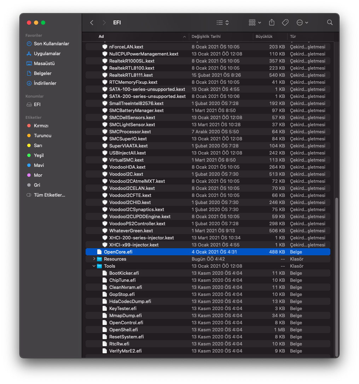359x384 pixels.
Task: Sort by the Ad column header
Action: (x=101, y=36)
